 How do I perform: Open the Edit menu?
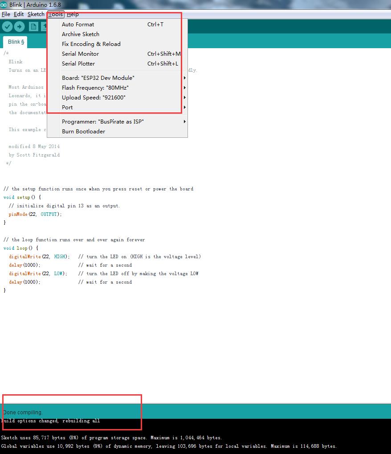(x=19, y=14)
